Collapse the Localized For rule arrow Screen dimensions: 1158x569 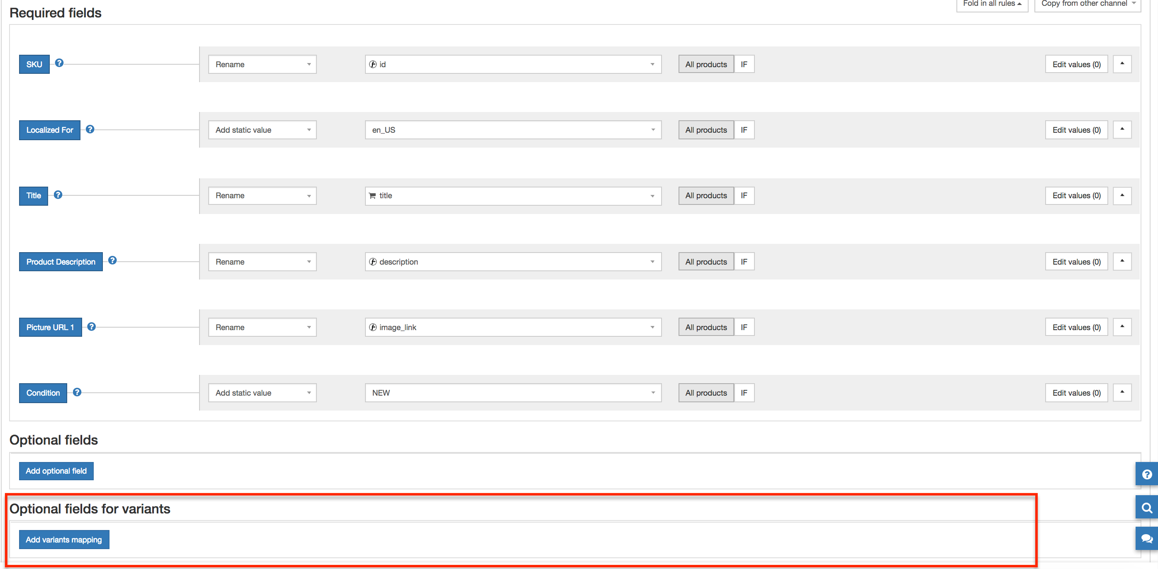pyautogui.click(x=1122, y=129)
